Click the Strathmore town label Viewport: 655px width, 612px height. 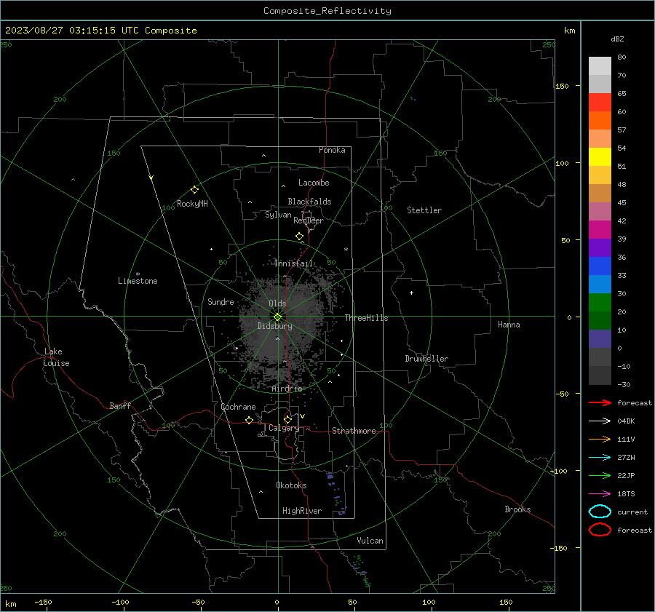(354, 431)
